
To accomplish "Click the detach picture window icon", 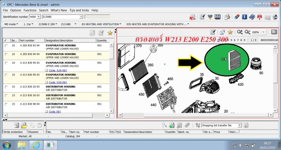I will 222,32.
